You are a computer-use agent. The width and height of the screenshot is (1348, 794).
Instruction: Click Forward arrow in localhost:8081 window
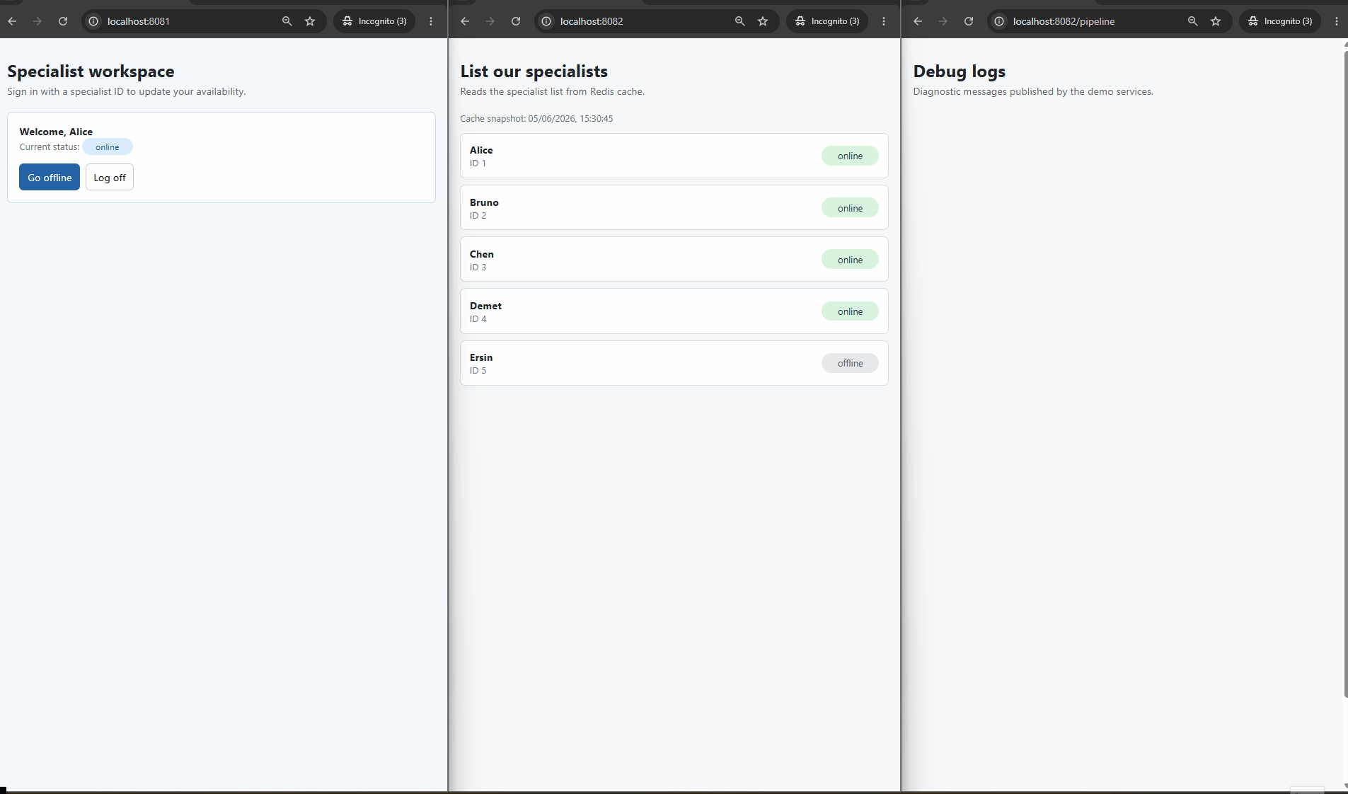click(x=38, y=21)
